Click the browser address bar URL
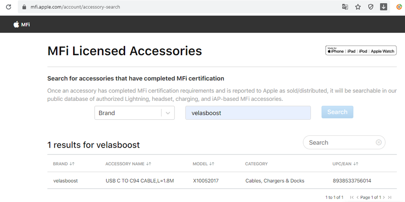Image resolution: width=405 pixels, height=202 pixels. coord(75,7)
